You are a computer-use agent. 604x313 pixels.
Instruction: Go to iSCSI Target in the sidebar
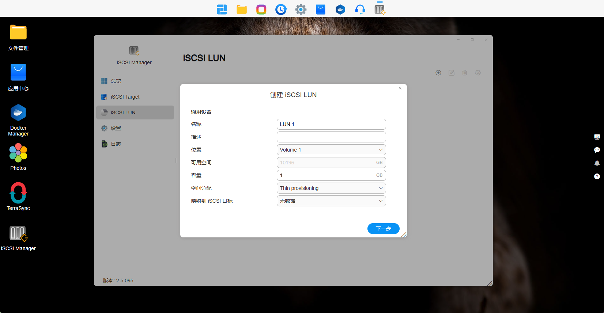click(x=135, y=97)
